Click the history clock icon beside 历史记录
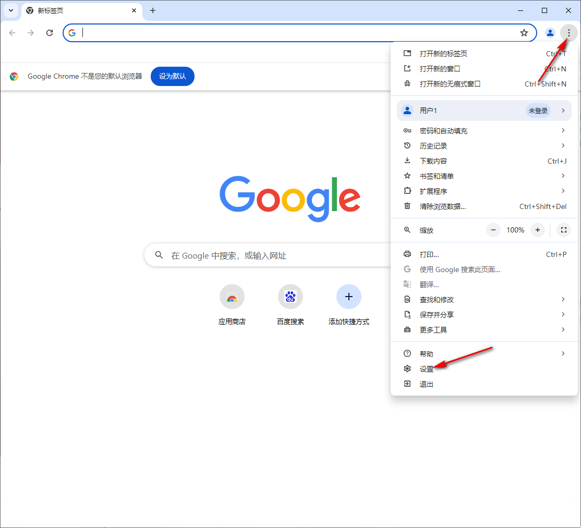The width and height of the screenshot is (581, 528). point(407,145)
